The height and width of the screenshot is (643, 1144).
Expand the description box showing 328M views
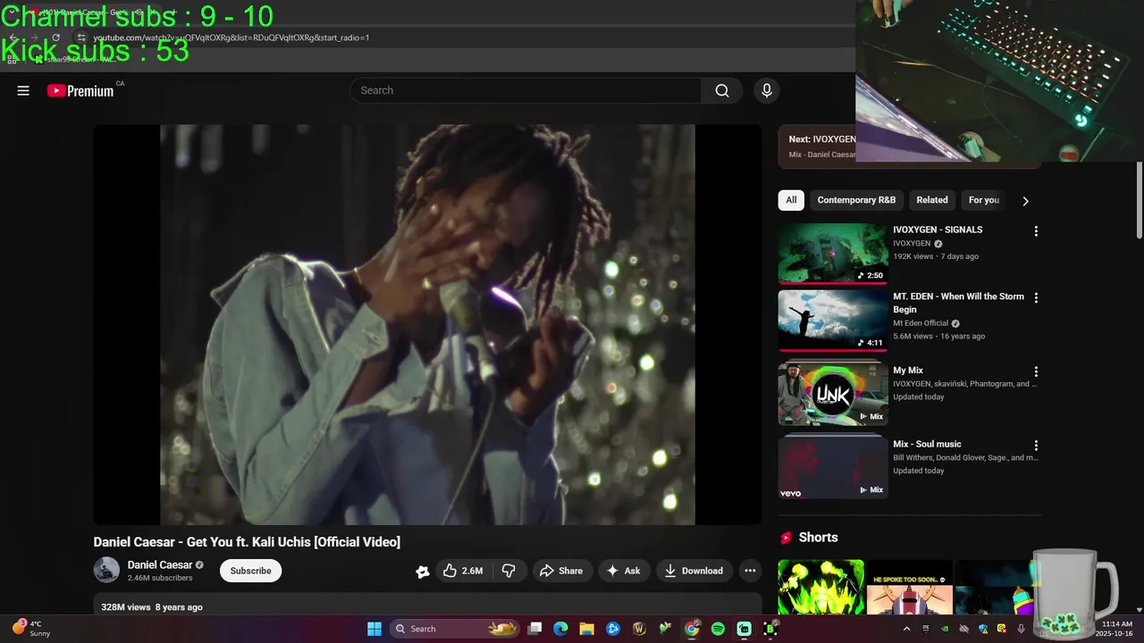coord(428,606)
